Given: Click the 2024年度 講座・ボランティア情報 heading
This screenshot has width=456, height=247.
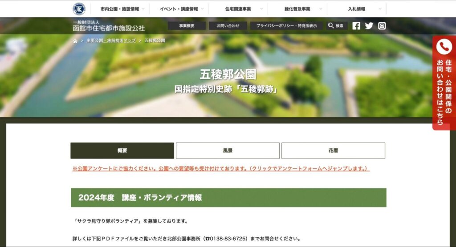Looking at the screenshot, I should point(228,198).
